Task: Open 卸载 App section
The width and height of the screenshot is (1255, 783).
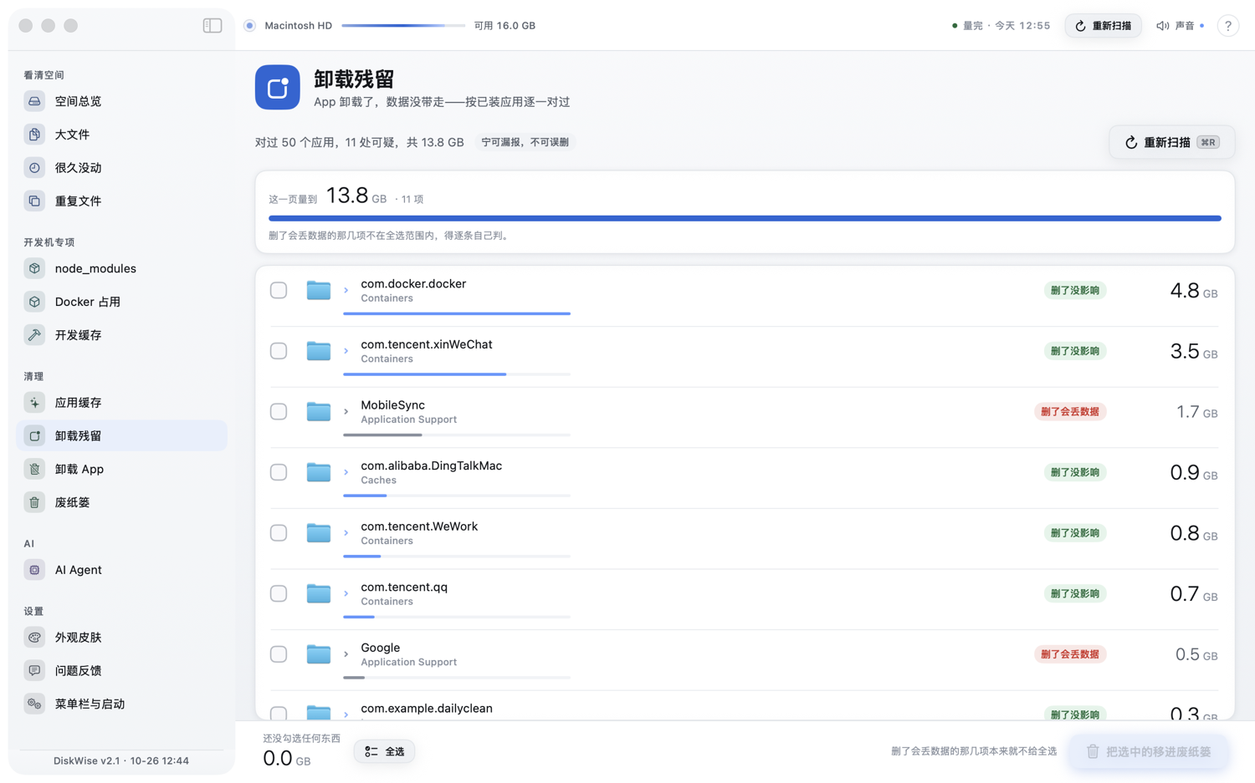Action: (121, 470)
